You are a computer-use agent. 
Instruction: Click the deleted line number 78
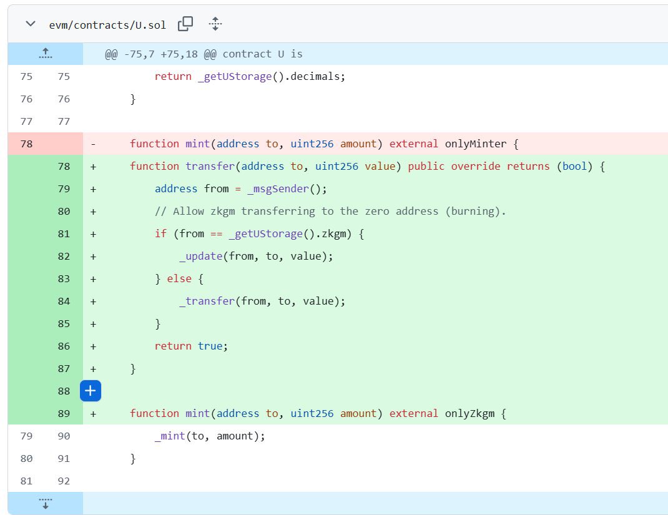(26, 144)
